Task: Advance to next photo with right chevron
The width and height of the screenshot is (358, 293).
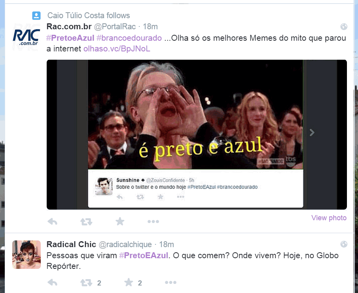Action: click(312, 132)
